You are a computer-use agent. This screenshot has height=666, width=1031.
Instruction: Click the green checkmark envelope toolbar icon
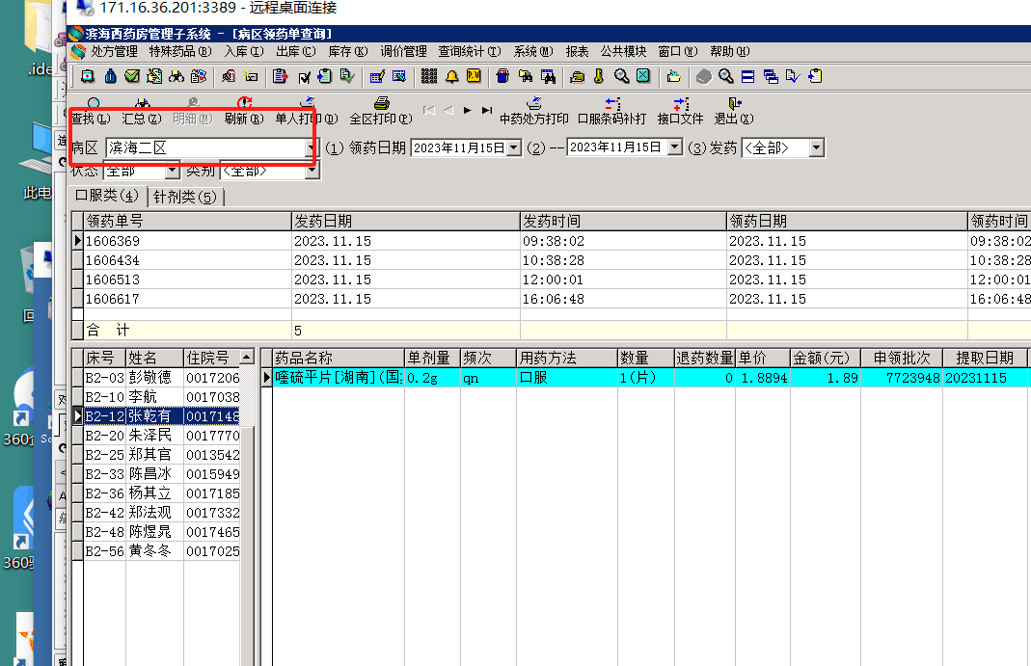tap(132, 77)
